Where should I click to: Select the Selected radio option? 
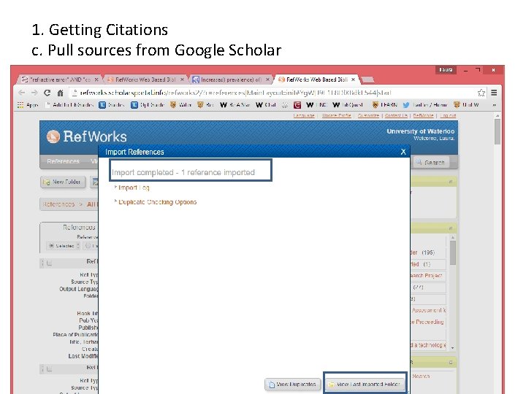(x=51, y=246)
